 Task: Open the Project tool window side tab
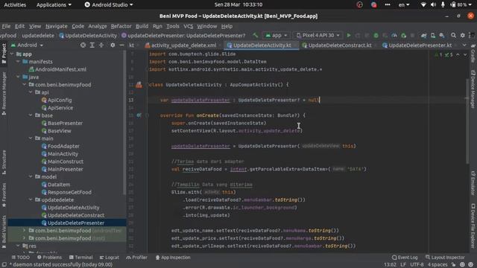(4, 54)
